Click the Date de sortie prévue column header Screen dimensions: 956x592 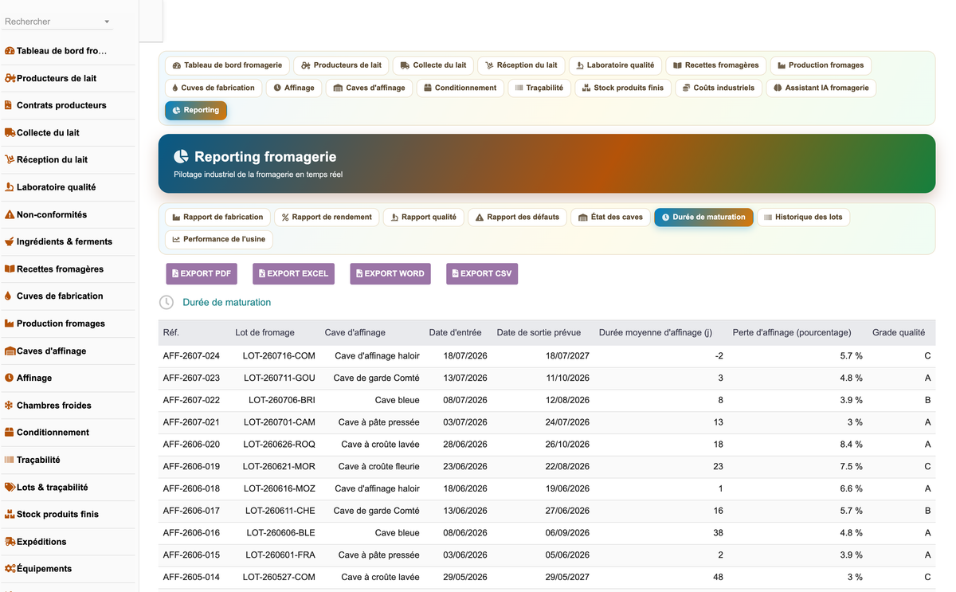[x=539, y=333]
